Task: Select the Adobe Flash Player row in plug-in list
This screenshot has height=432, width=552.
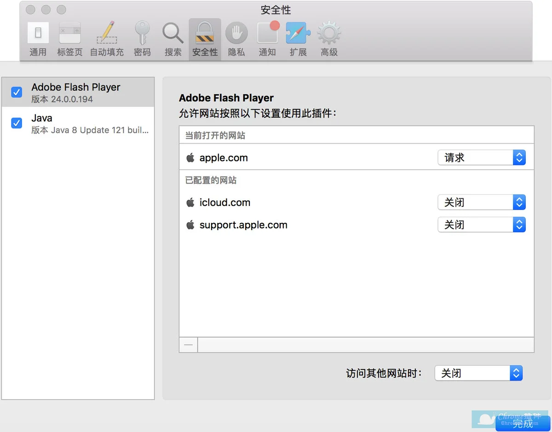Action: (x=78, y=92)
